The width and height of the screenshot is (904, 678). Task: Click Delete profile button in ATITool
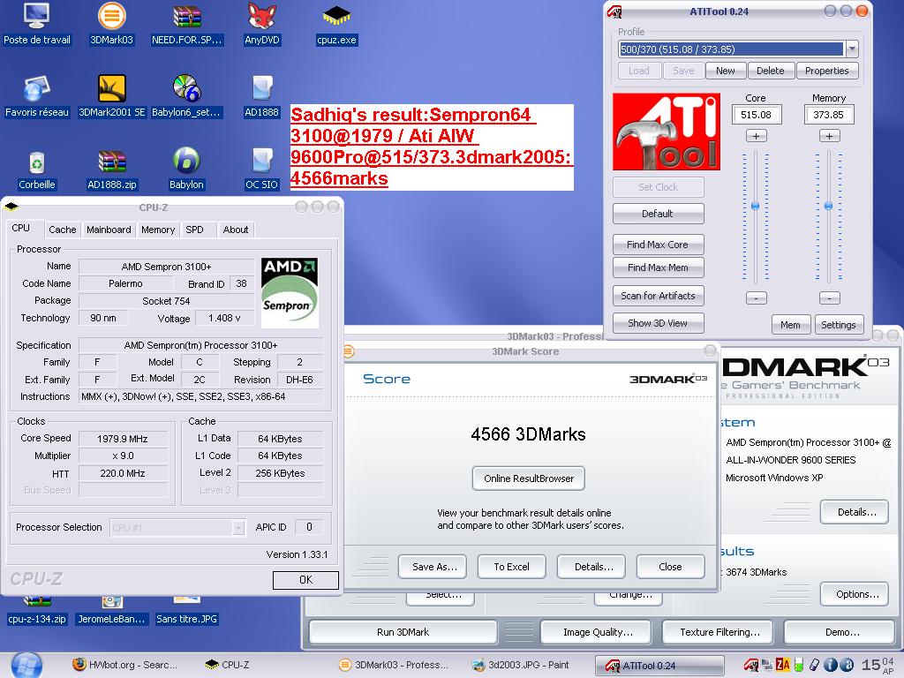(770, 71)
